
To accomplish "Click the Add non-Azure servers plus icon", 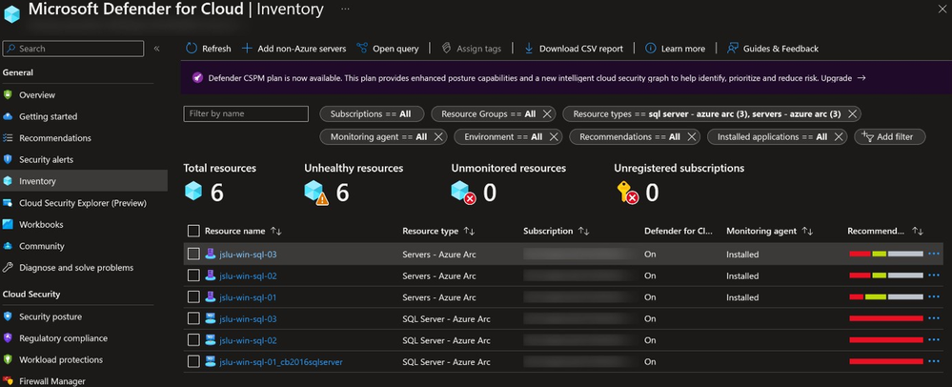I will click(247, 48).
